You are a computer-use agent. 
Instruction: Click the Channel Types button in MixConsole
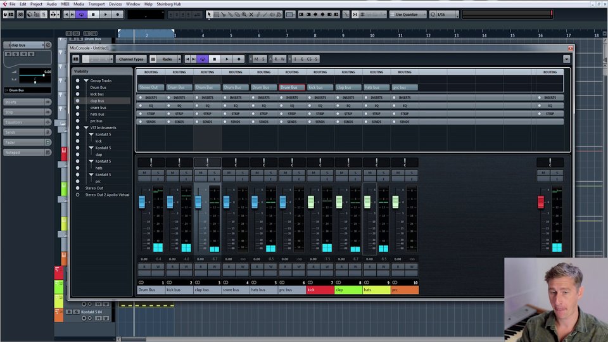click(x=131, y=59)
